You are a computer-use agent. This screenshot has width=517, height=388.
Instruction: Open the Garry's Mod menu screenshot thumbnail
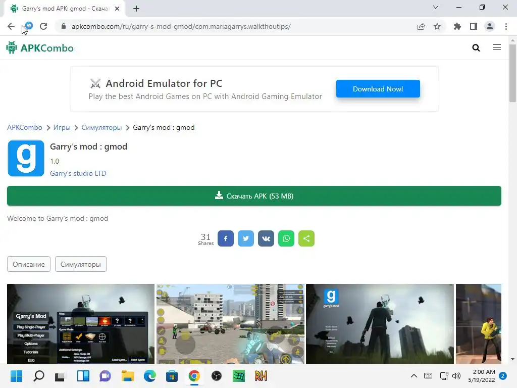point(81,324)
